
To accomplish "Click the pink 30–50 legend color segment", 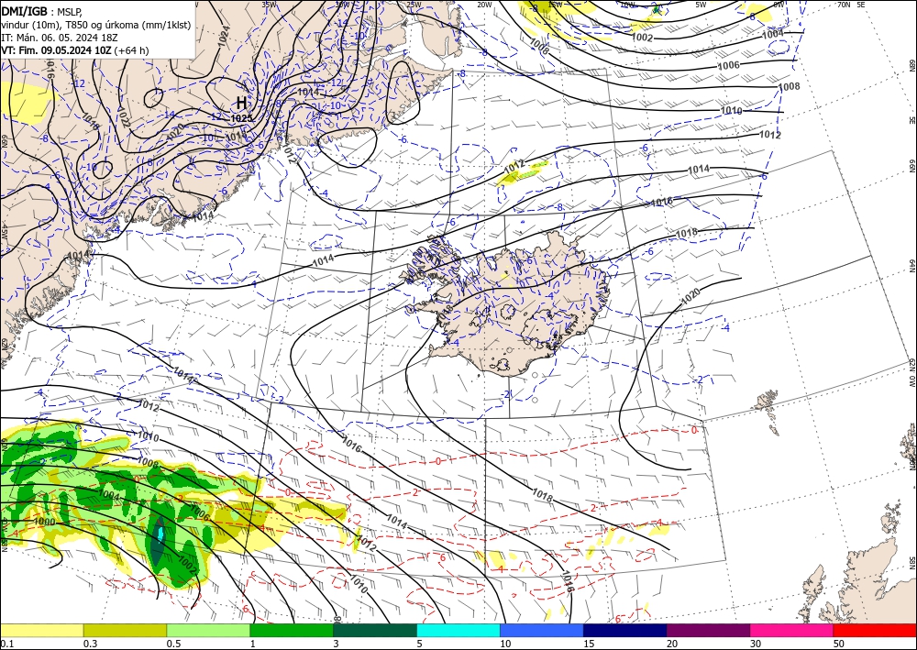I will tap(792, 630).
